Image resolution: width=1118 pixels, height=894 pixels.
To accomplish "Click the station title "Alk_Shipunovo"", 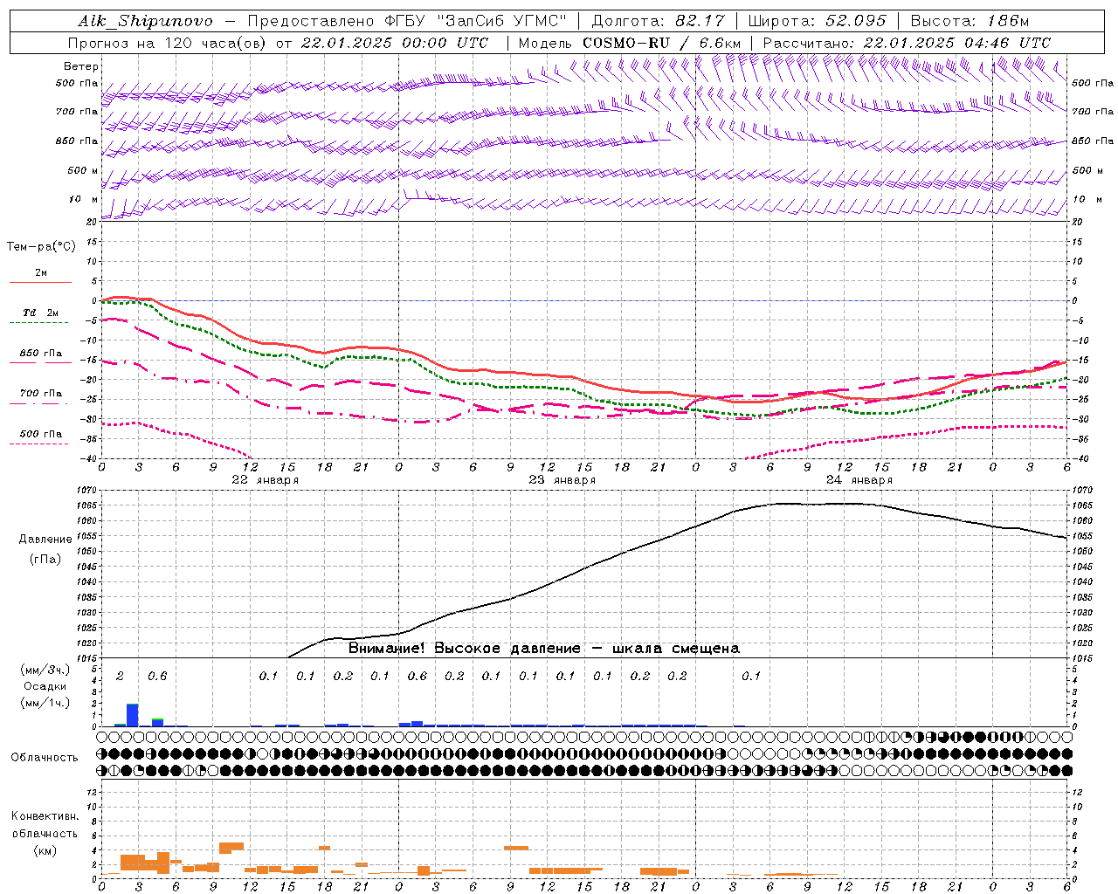I will click(146, 21).
